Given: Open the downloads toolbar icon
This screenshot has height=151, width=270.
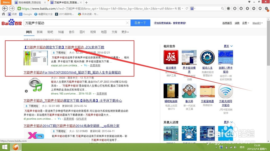Looking at the screenshot, I should pyautogui.click(x=247, y=8).
